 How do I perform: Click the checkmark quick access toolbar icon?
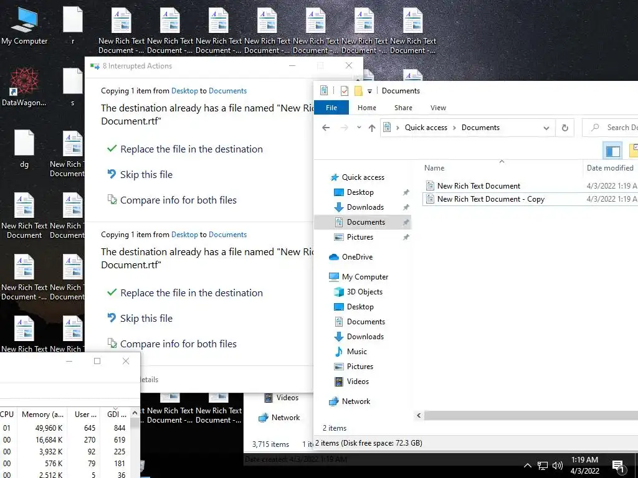tap(344, 91)
